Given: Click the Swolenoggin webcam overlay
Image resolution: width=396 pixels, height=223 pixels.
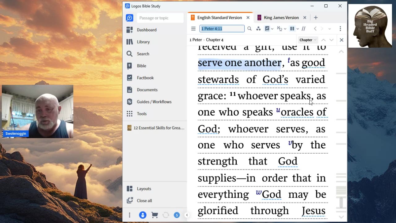Looking at the screenshot, I should 38,111.
